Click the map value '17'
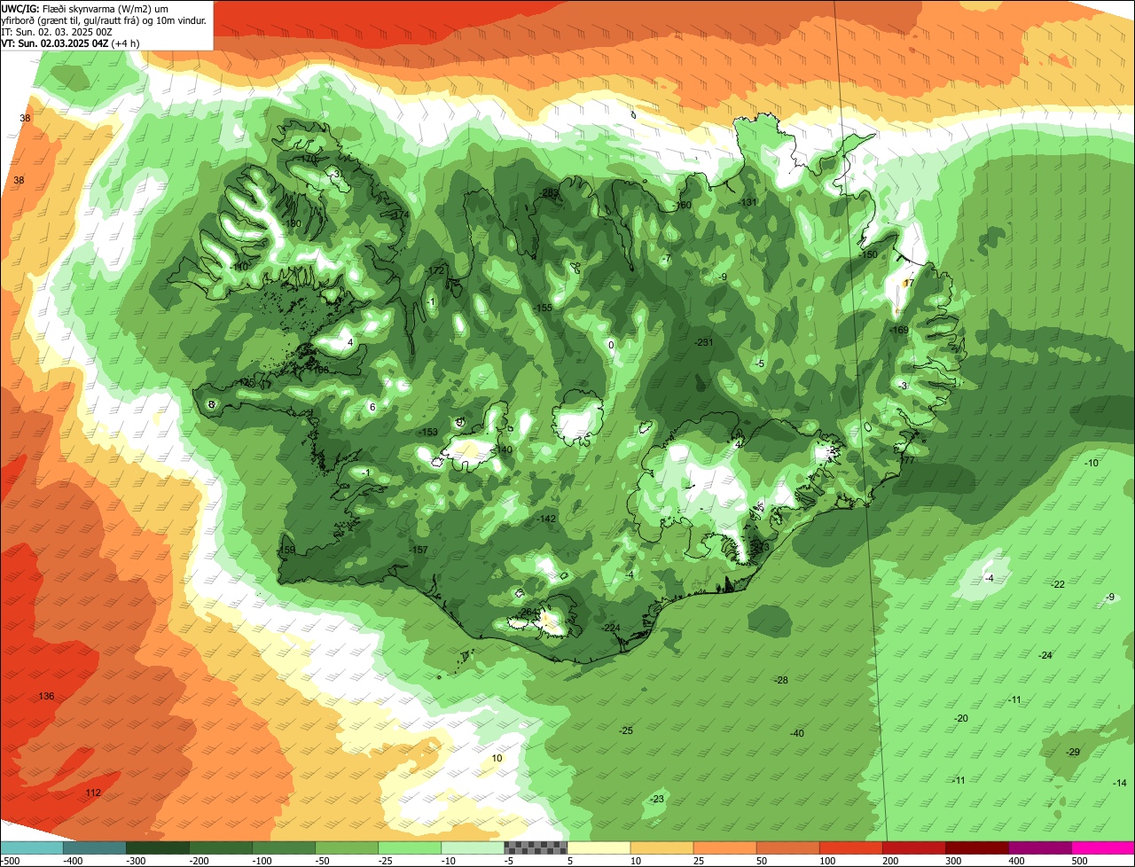This screenshot has width=1135, height=867. tap(908, 283)
